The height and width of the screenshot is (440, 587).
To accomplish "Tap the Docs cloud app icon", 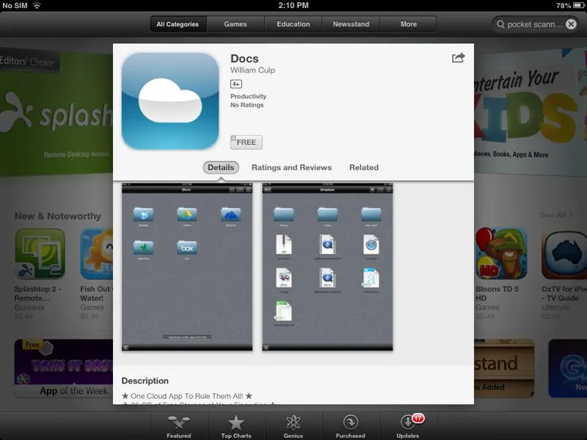I will (x=169, y=101).
